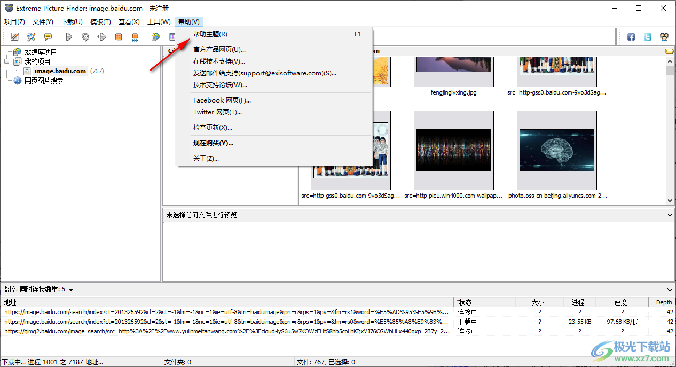Viewport: 676px width, 367px height.
Task: Choose Twitter 网页(T)... menu entry
Action: pos(274,112)
